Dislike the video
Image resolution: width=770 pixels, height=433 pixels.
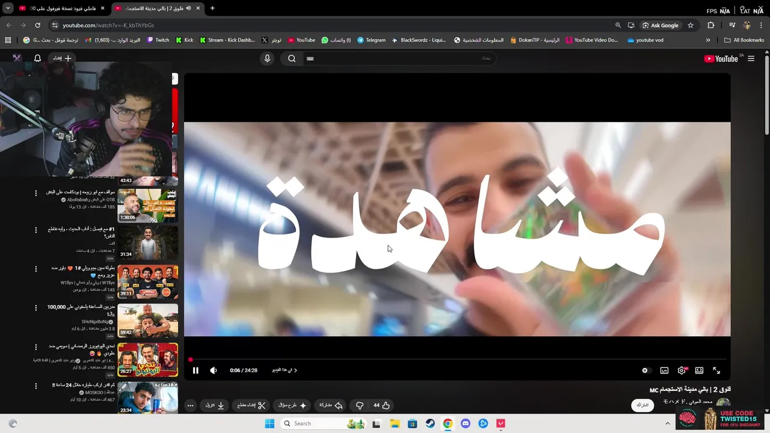pyautogui.click(x=360, y=405)
